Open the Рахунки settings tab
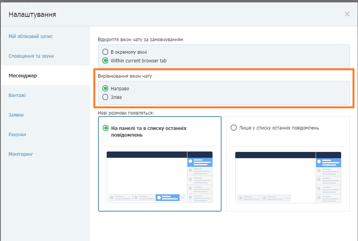 tap(17, 135)
